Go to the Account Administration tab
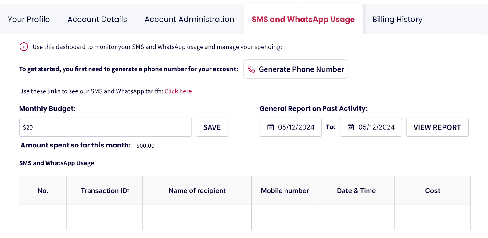The image size is (488, 238). point(189,19)
